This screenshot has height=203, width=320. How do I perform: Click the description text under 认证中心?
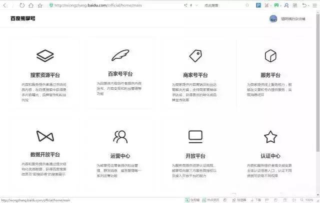click(x=269, y=171)
